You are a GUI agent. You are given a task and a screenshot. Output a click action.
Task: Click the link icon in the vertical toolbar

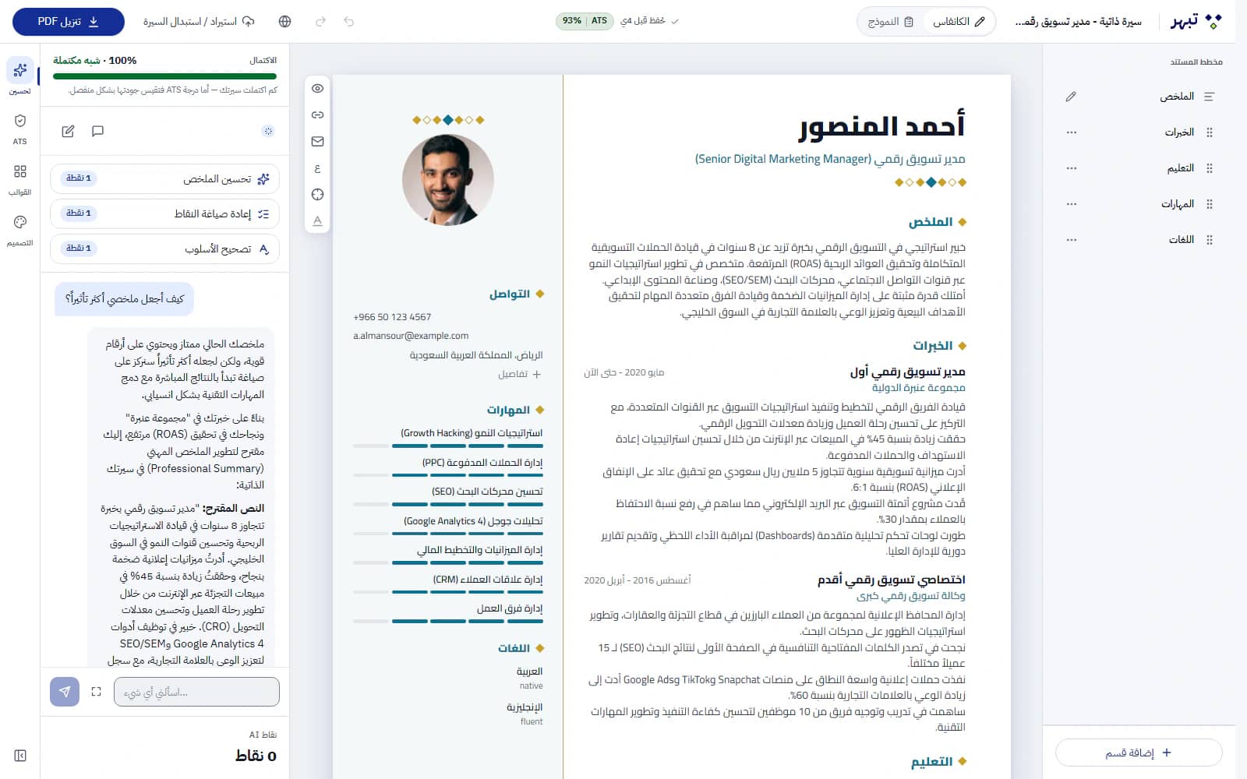tap(317, 115)
